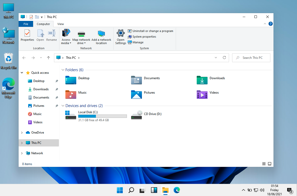297x196 pixels.
Task: Select the CD Drive (D:) icon
Action: click(136, 115)
